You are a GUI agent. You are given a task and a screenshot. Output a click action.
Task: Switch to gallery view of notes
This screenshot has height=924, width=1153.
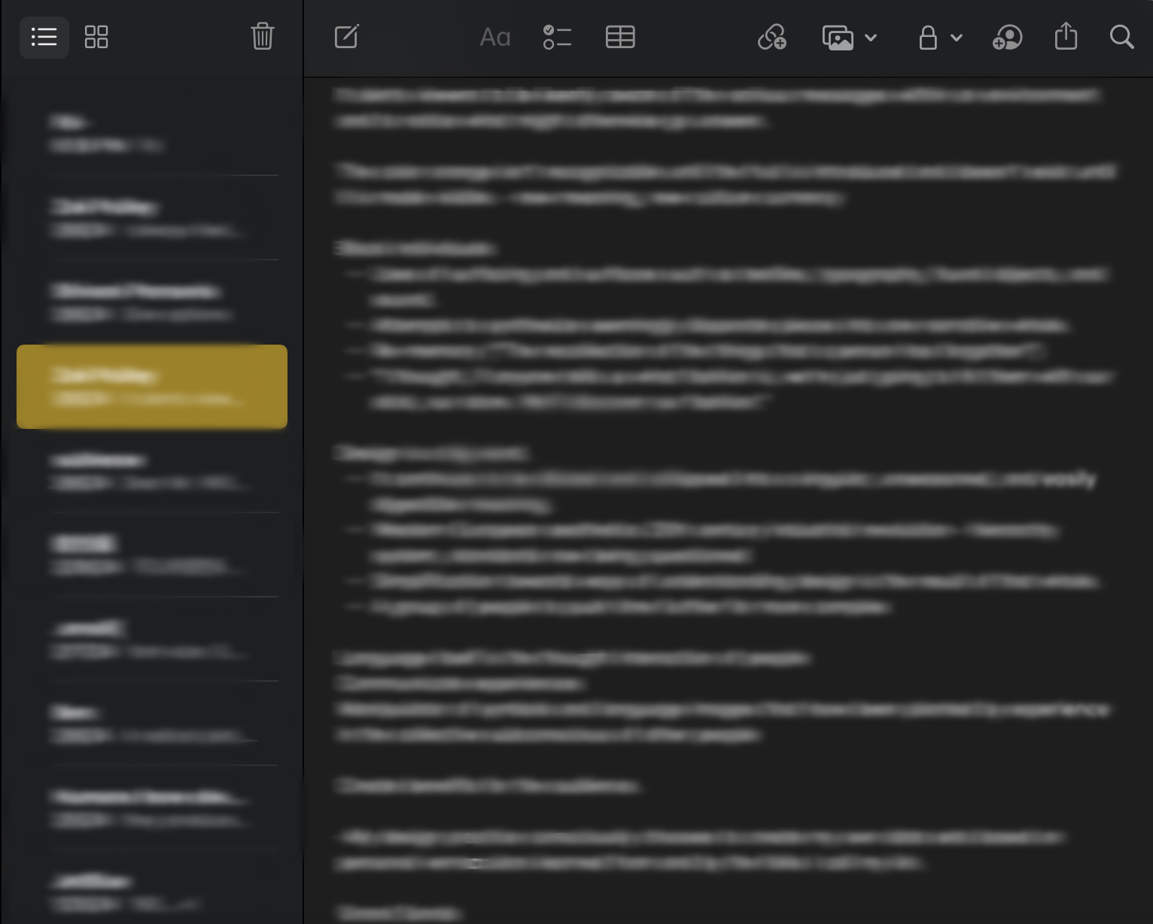tap(96, 37)
